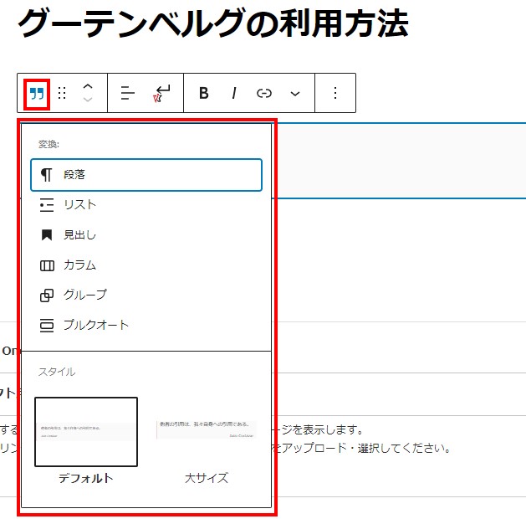Expand more rich text controls chevron
The image size is (526, 519).
[x=294, y=93]
